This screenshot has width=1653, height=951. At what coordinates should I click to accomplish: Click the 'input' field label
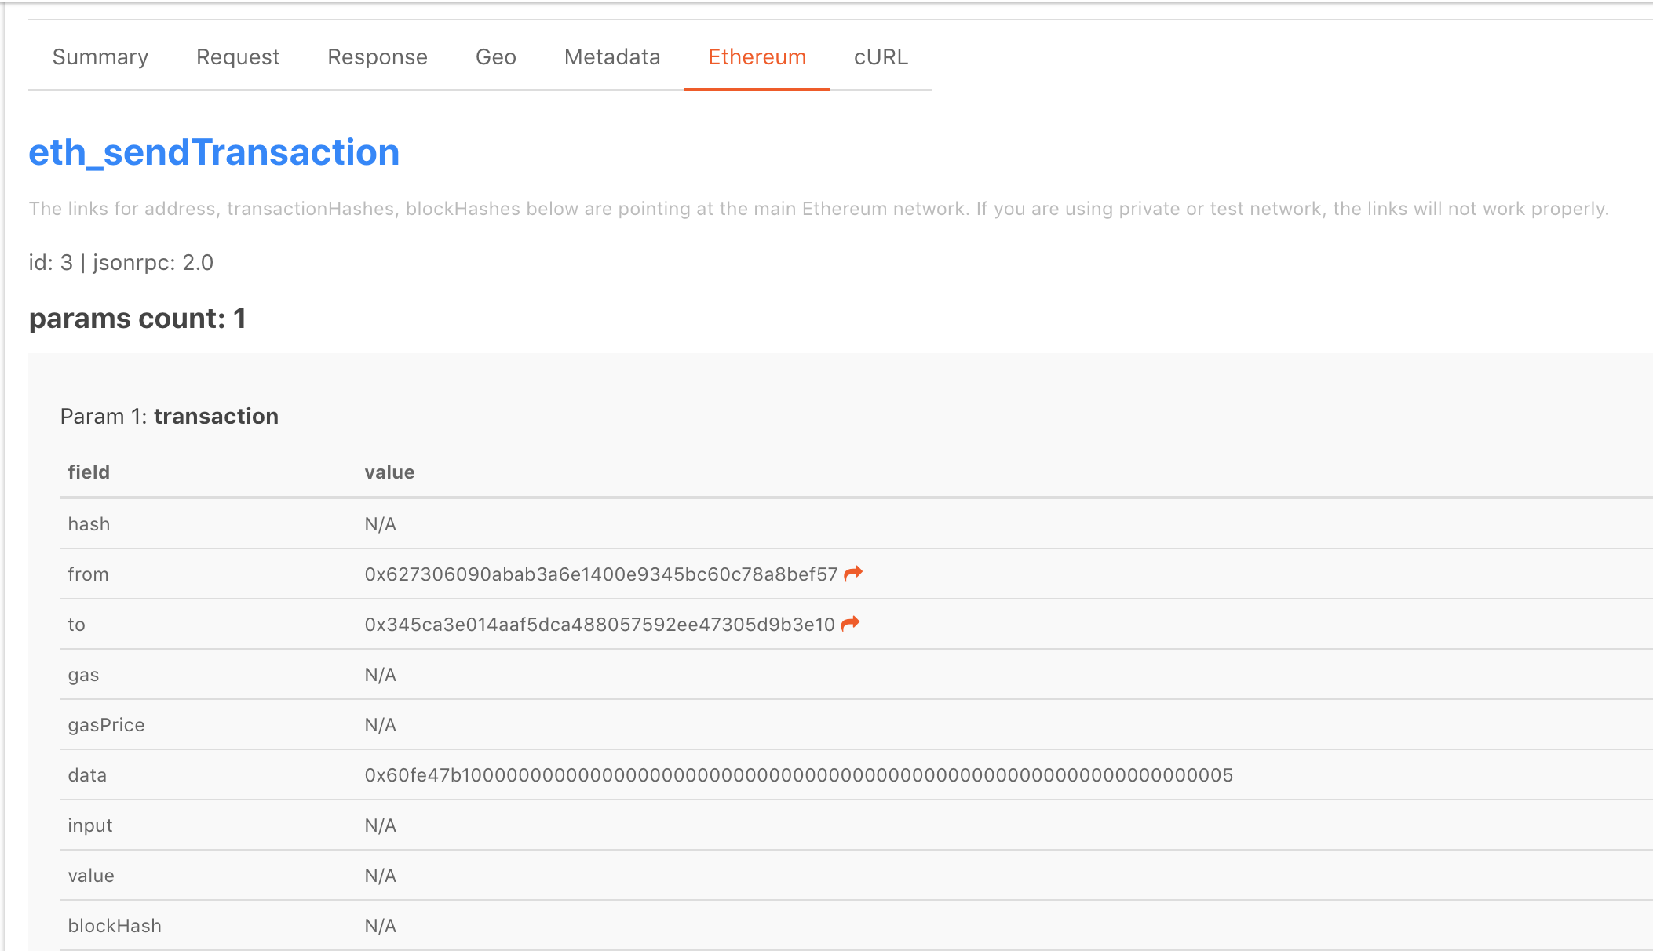90,825
